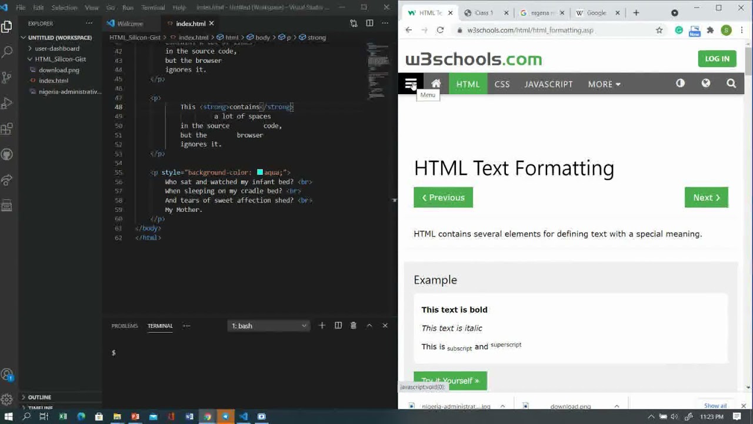Bookmark this page with the star
This screenshot has width=753, height=424.
[x=659, y=30]
